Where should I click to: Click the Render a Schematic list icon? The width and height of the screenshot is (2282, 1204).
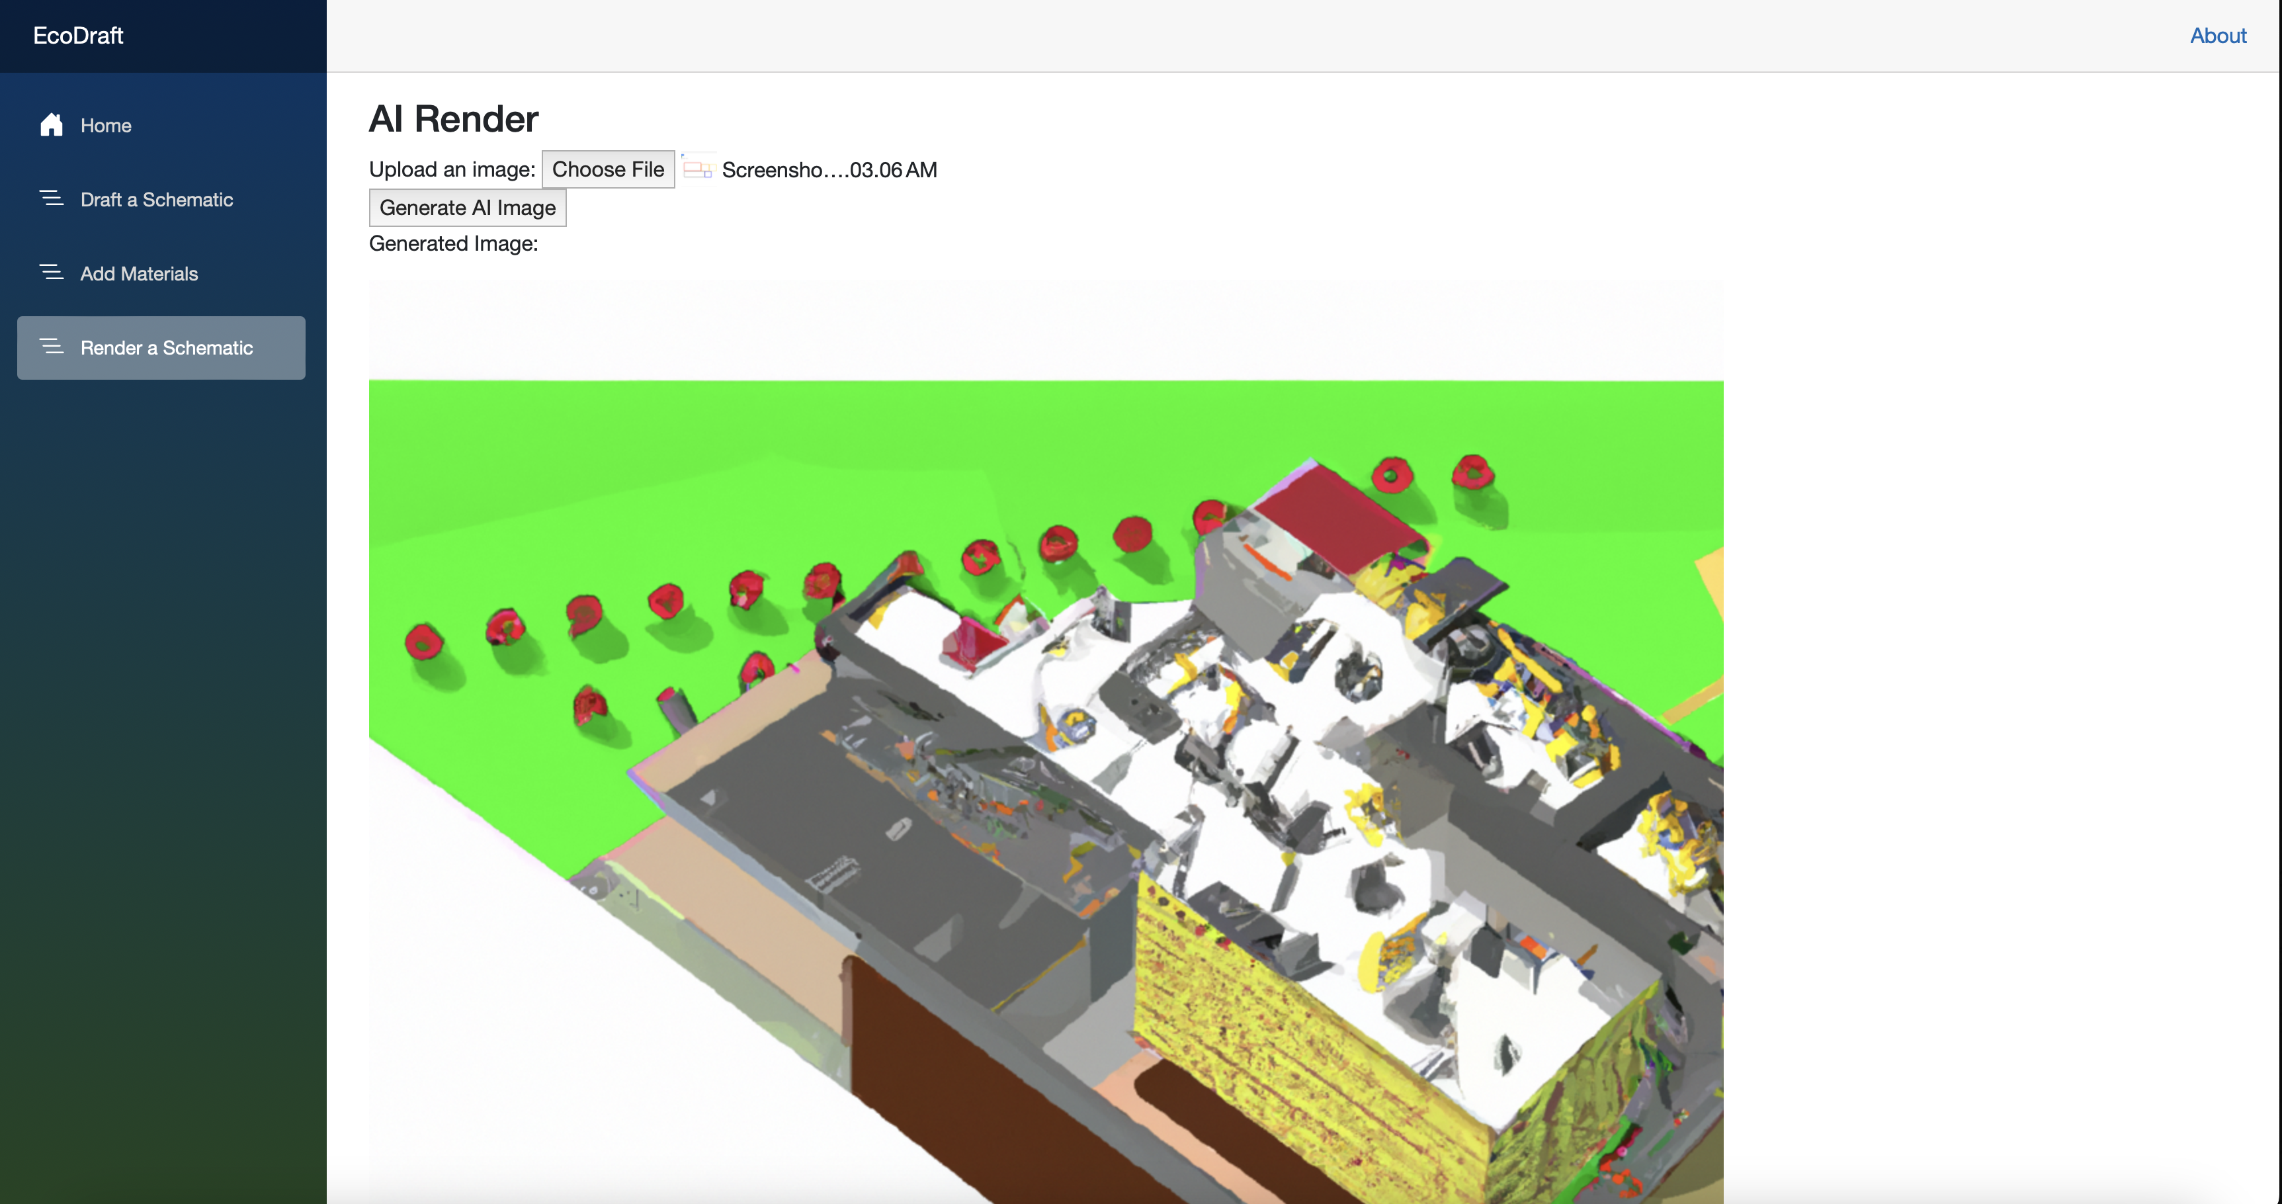[x=52, y=347]
